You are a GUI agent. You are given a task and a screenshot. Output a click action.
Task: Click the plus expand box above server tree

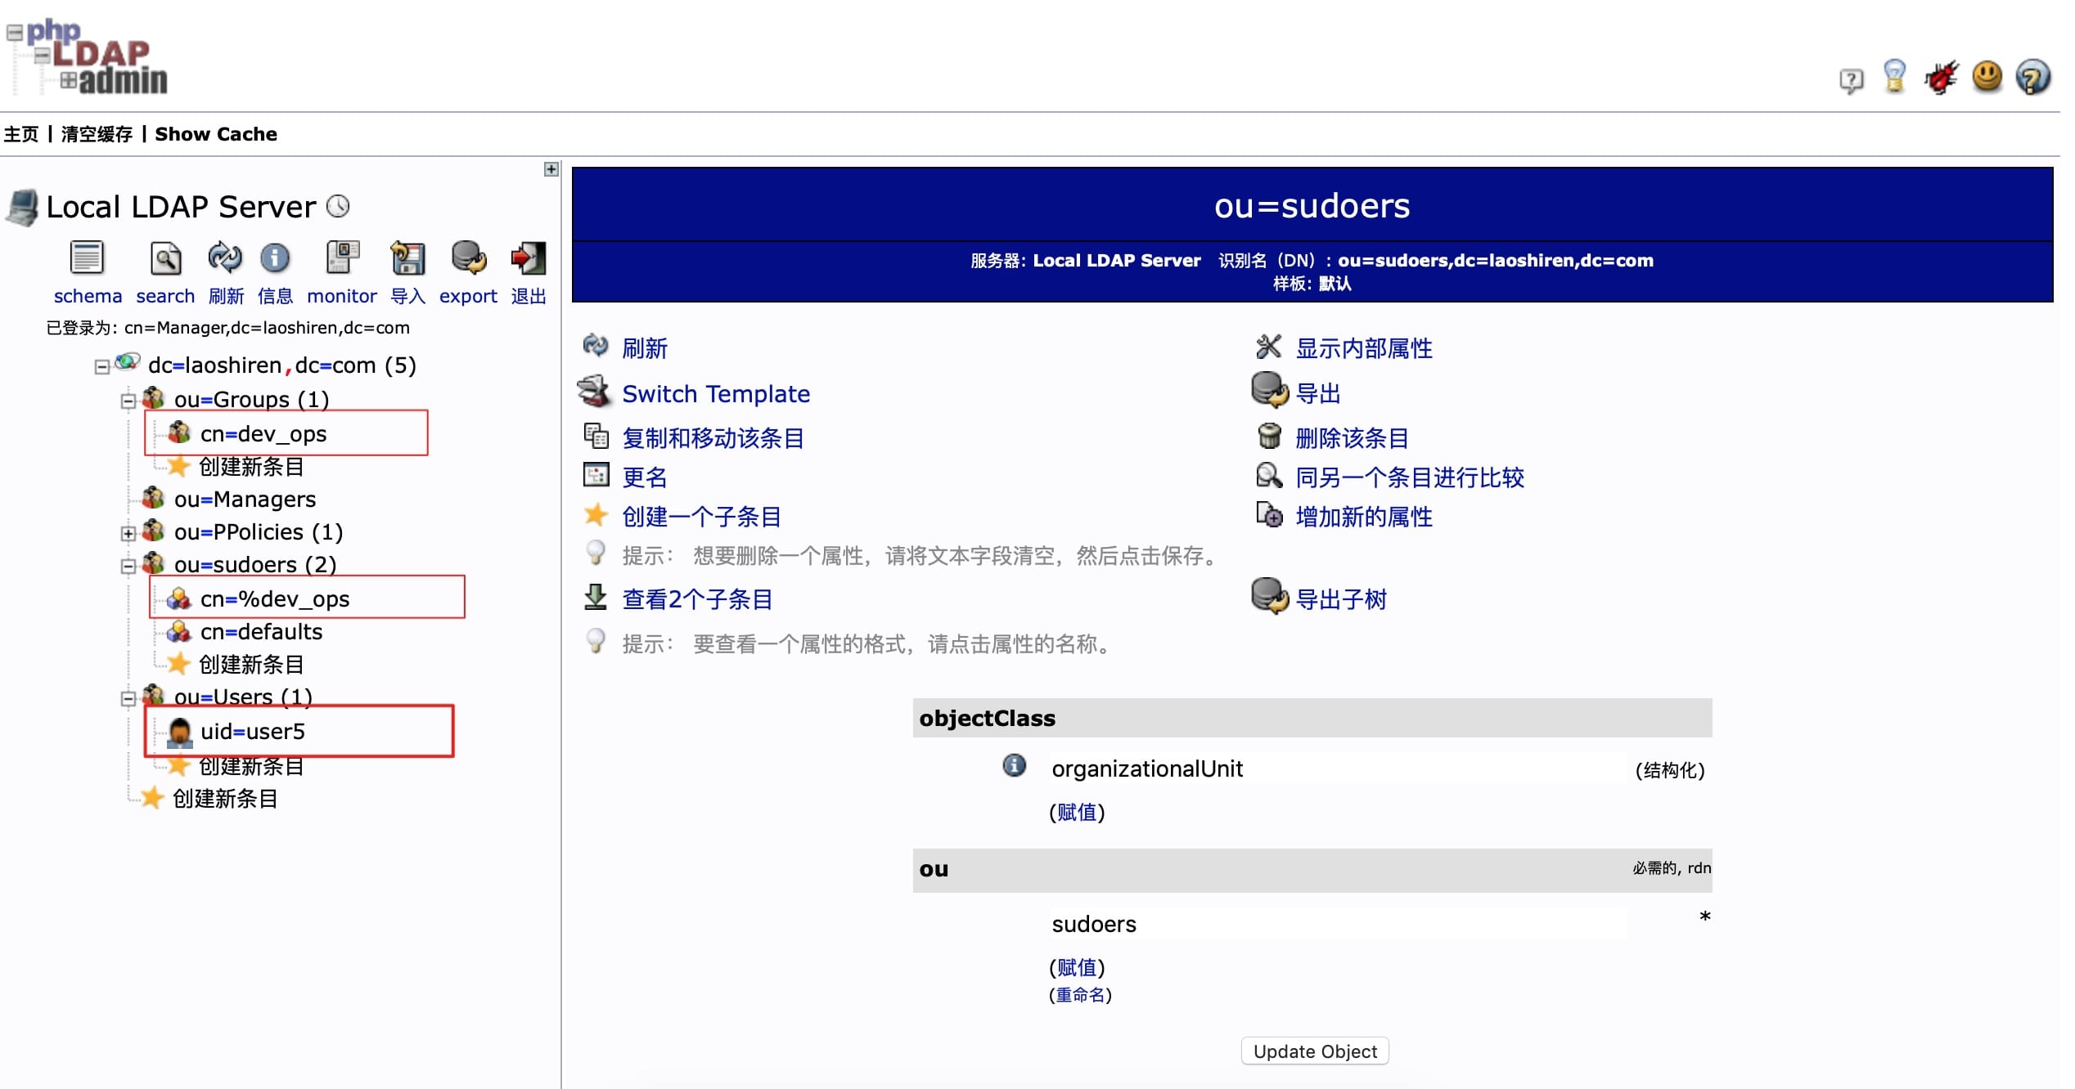551,169
